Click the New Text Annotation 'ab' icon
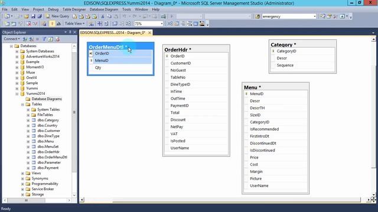The height and width of the screenshot is (212, 378). coord(58,24)
